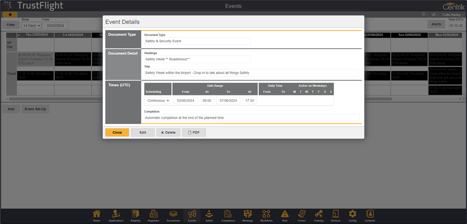
Task: Expand the Colin Harley user menu
Action: (451, 15)
